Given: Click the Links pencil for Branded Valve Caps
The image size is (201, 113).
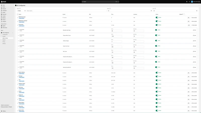Looking at the screenshot, I should [194, 30].
